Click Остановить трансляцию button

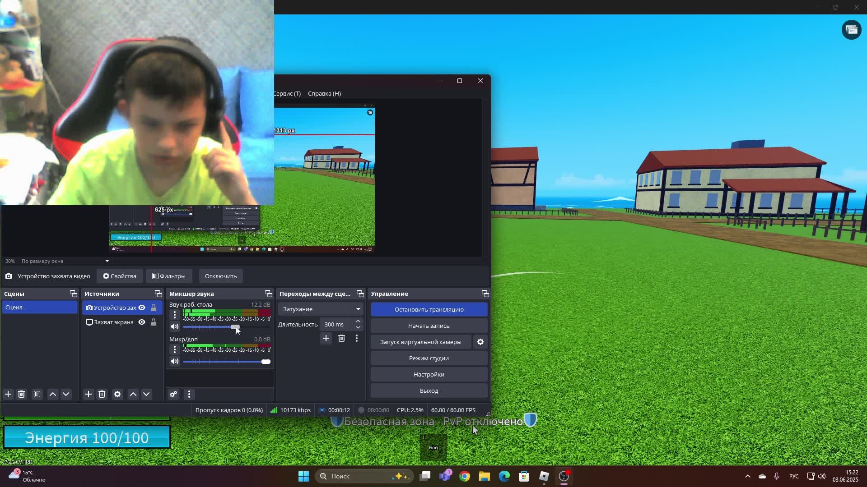coord(429,310)
